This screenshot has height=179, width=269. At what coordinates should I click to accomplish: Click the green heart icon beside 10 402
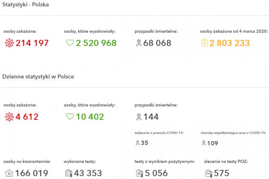click(70, 117)
